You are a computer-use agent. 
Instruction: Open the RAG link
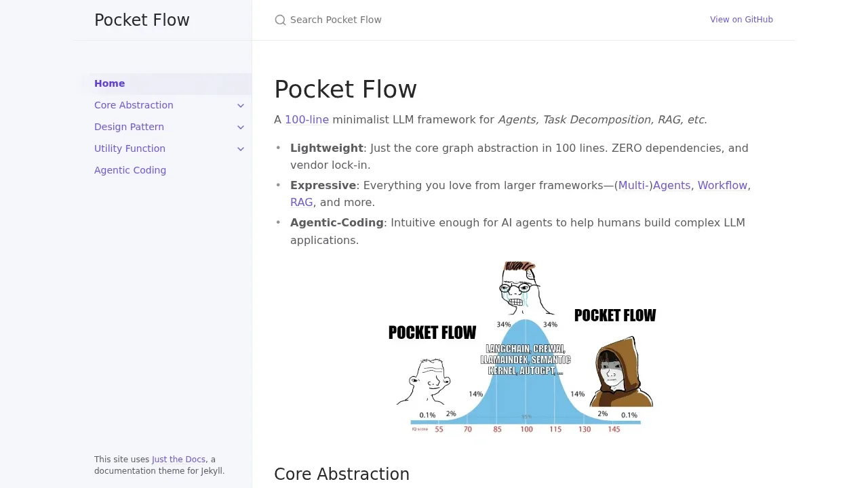pos(301,202)
